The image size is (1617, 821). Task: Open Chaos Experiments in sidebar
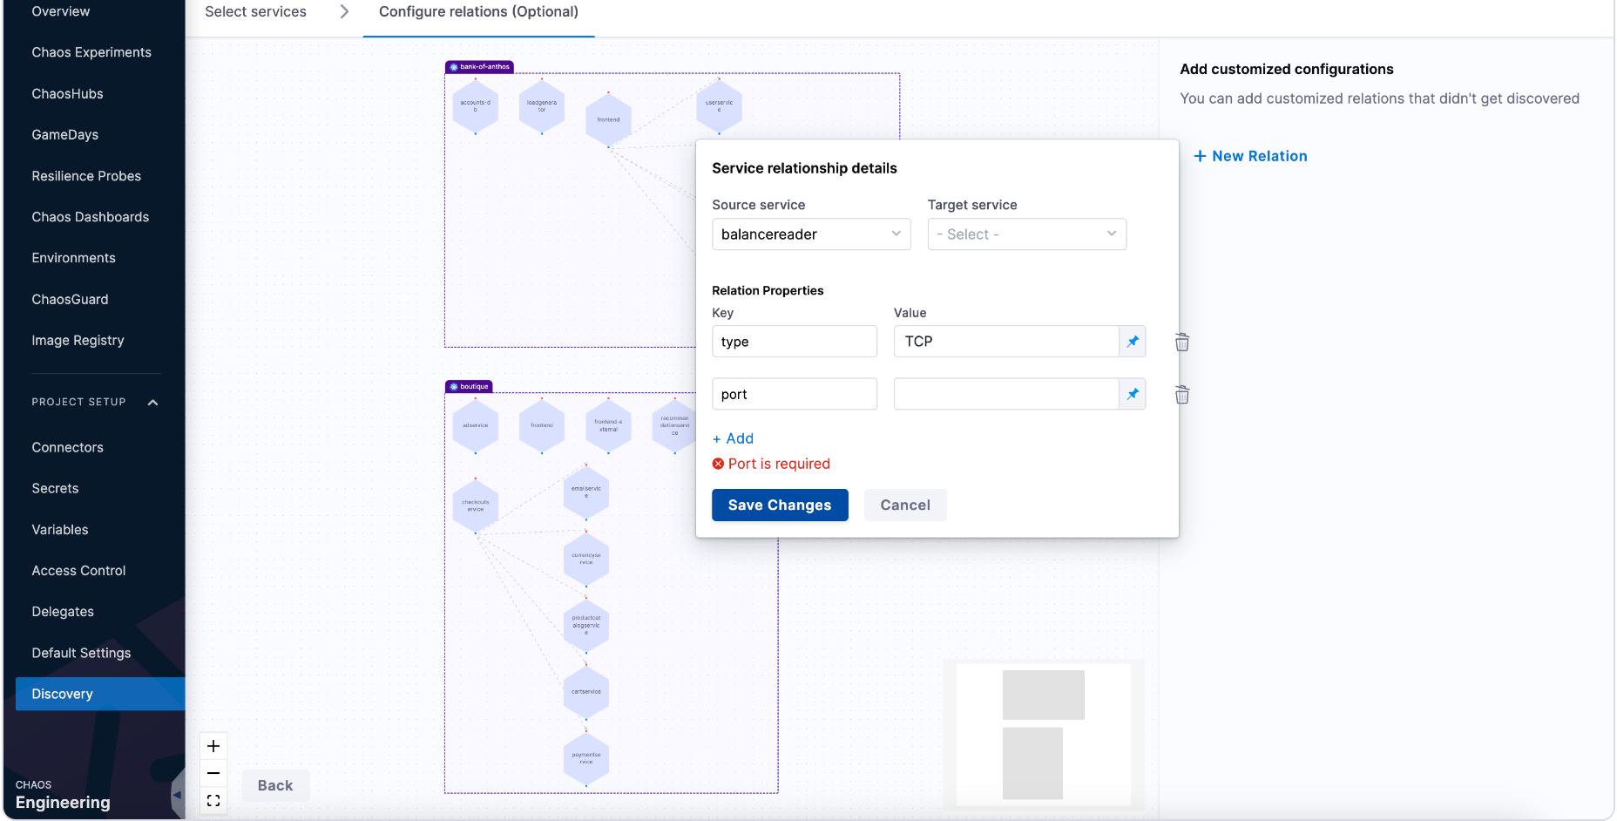coord(91,52)
